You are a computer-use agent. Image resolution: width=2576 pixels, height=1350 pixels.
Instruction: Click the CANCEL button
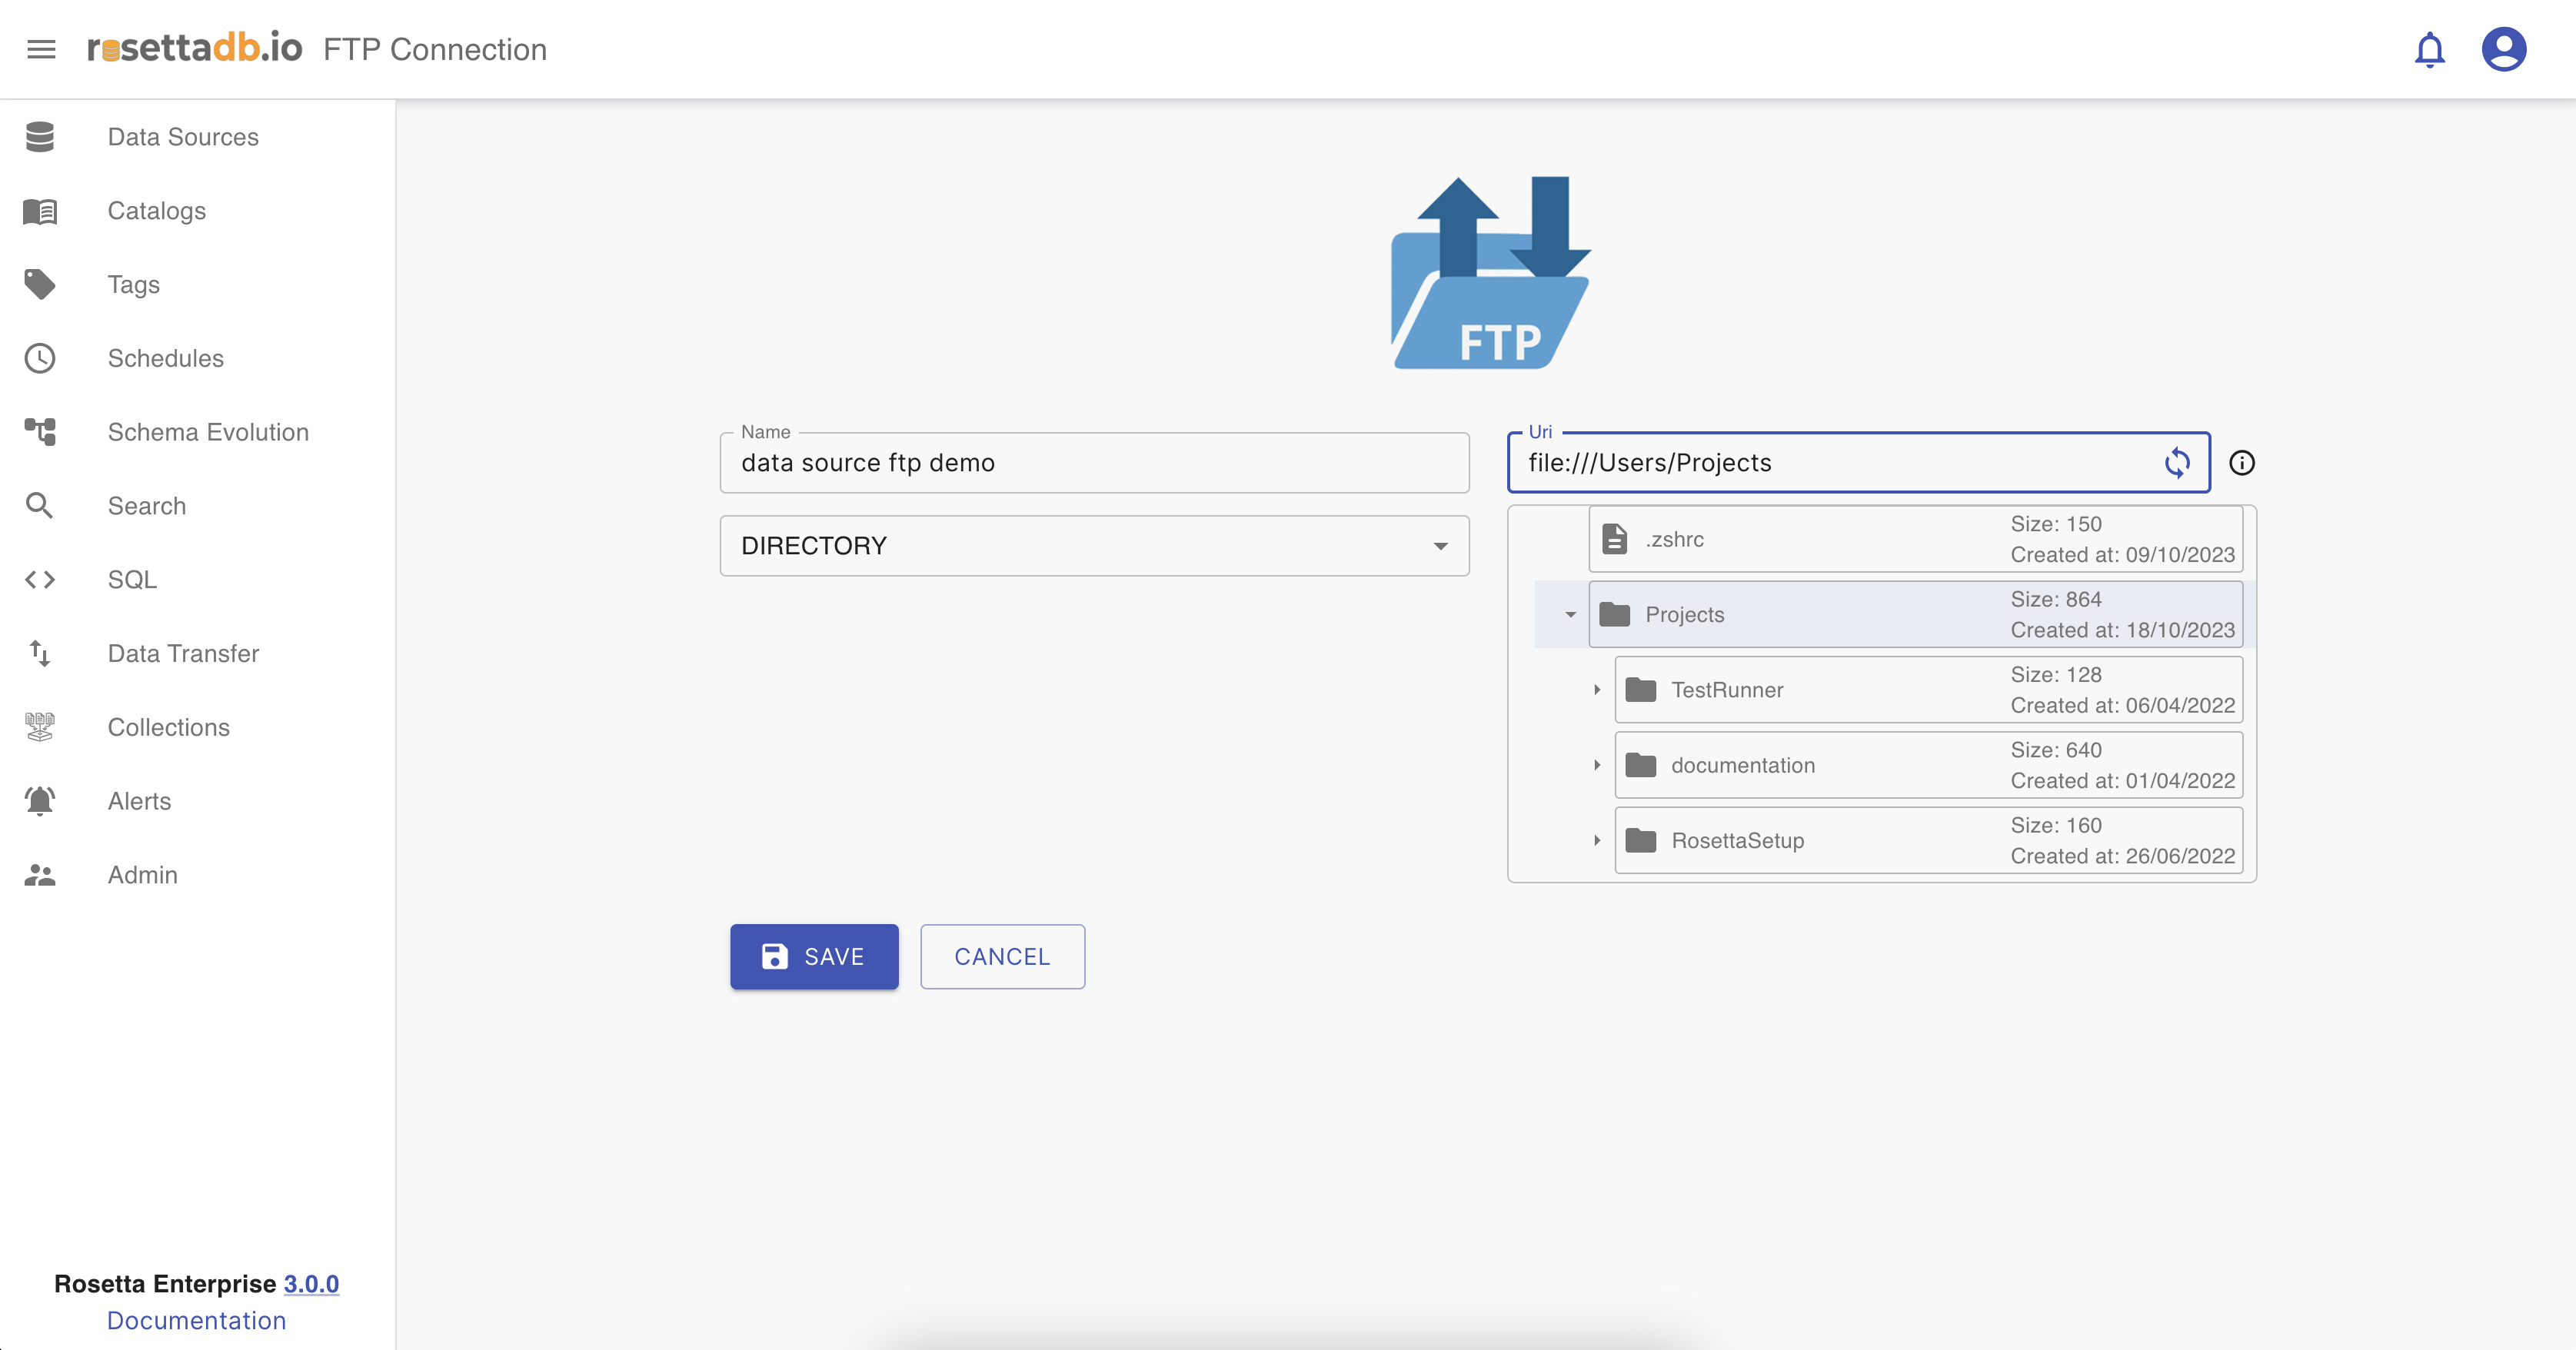(1002, 957)
